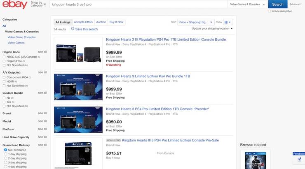This screenshot has height=169, width=305.
Task: Select the 1 day shipping option
Action: click(5, 154)
